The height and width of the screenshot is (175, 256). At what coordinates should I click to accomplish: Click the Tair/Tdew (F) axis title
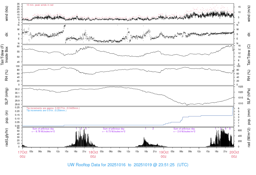2,54
